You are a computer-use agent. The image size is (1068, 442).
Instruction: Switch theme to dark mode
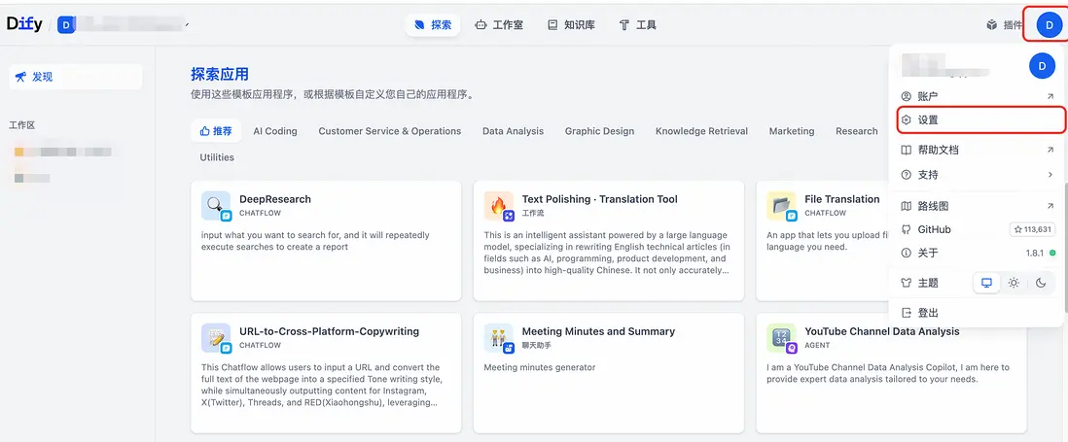click(1041, 283)
